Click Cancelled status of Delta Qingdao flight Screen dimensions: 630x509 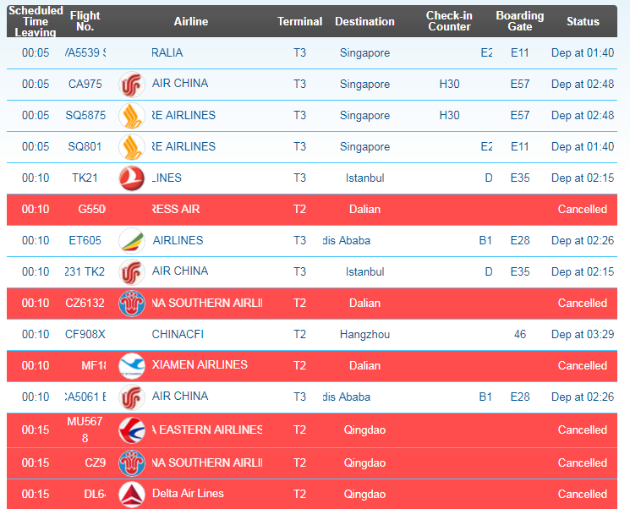[x=582, y=495]
